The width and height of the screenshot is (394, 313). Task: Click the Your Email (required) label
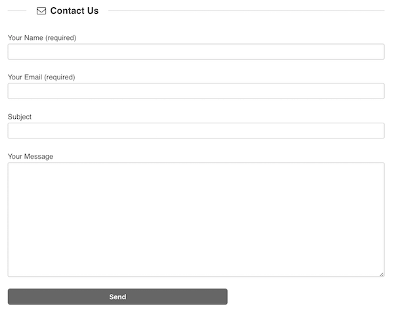click(x=41, y=77)
